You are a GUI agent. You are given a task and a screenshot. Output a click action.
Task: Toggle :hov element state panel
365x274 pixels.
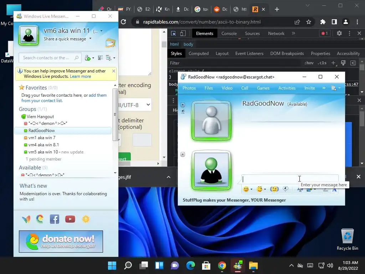[x=309, y=63]
